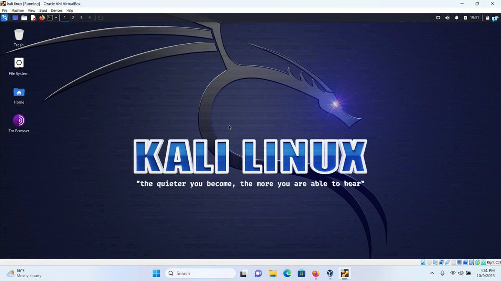Click VirtualBox optical disk indicator
Screen dimensions: 501x281
429,262
